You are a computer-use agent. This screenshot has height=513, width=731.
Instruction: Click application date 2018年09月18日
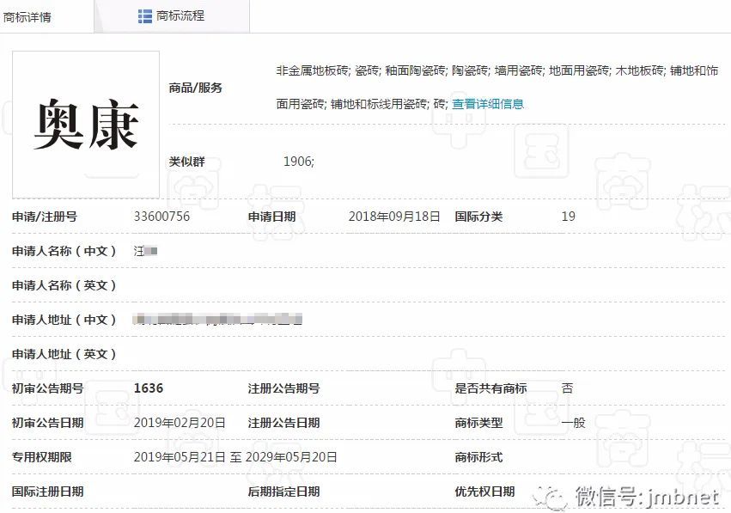point(393,217)
